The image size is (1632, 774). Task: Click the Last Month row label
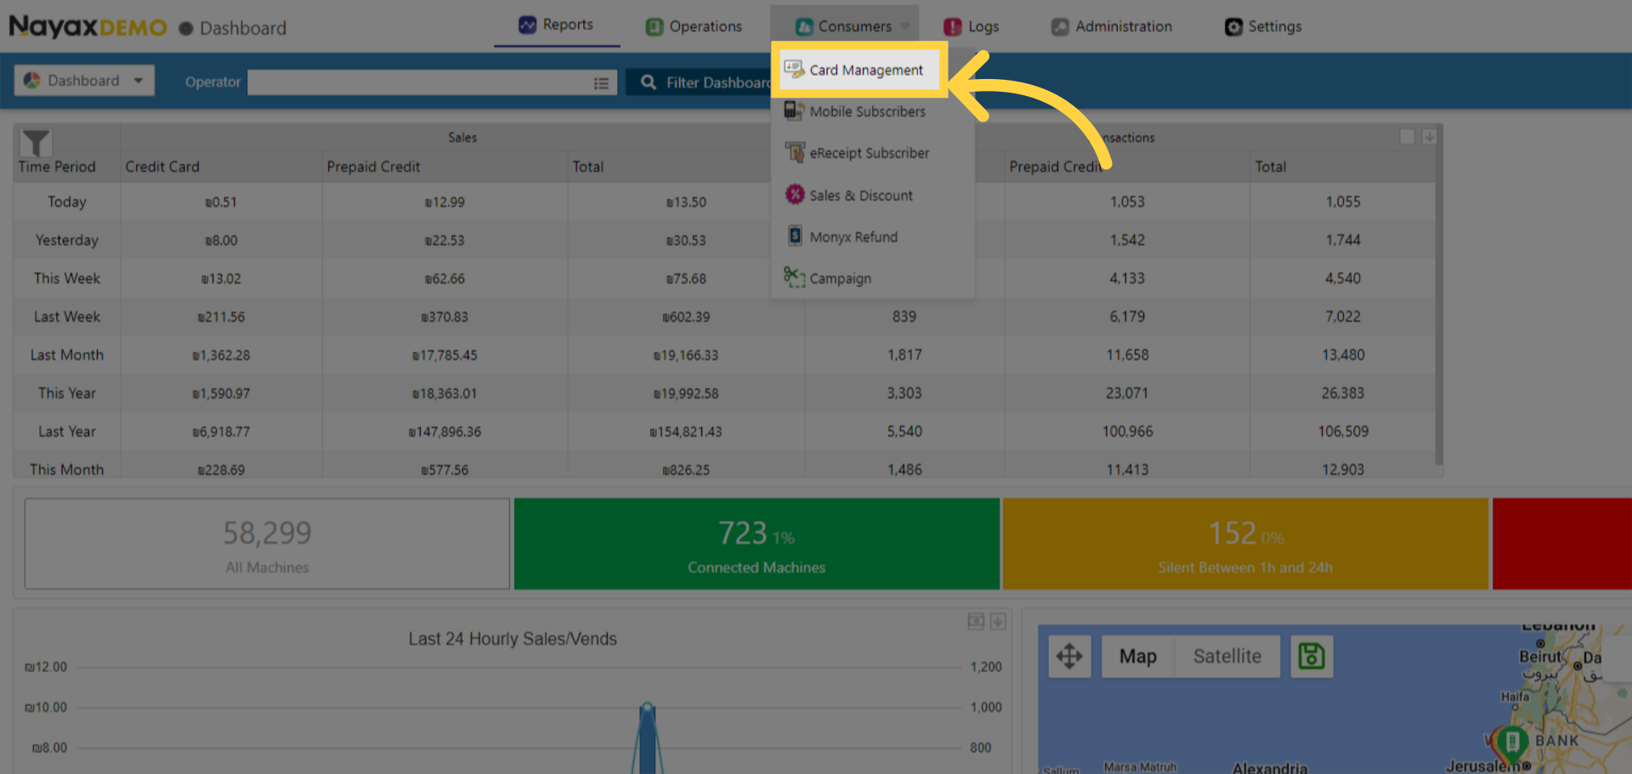67,355
